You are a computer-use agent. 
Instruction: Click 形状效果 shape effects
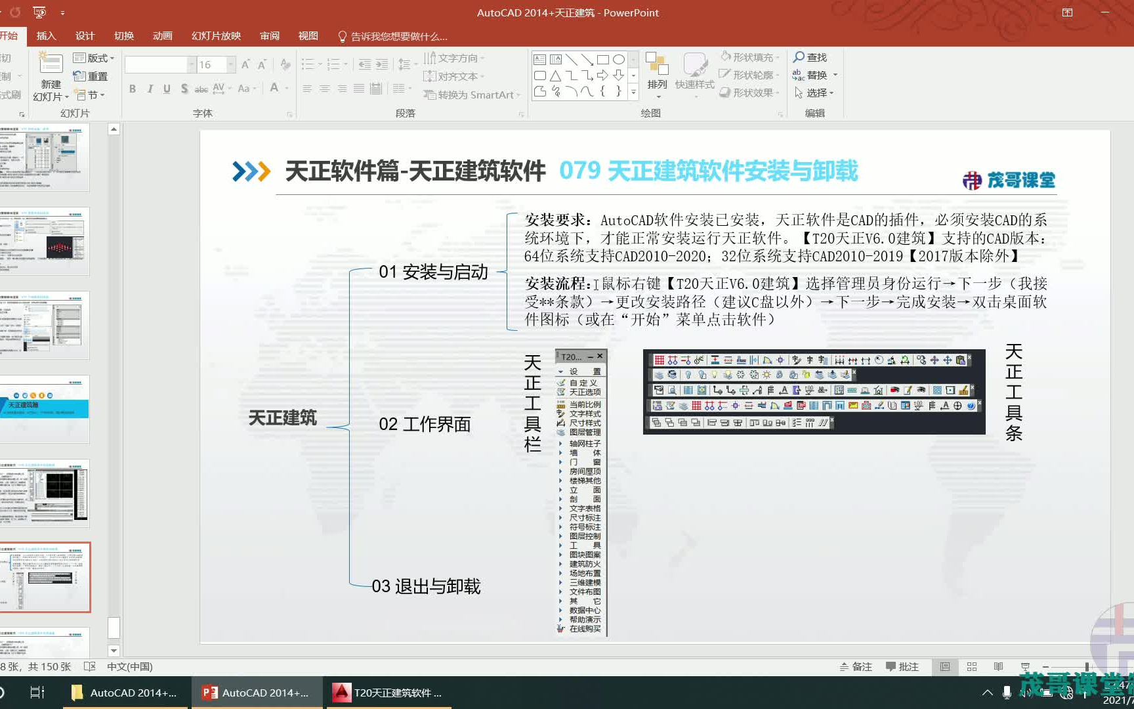point(749,93)
